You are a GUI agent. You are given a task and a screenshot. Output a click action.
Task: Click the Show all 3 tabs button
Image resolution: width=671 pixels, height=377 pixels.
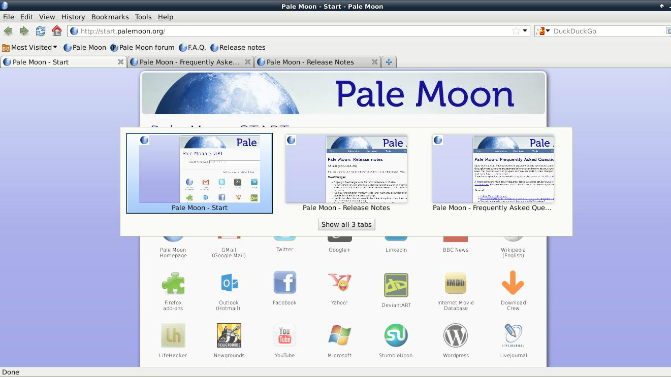tap(346, 224)
